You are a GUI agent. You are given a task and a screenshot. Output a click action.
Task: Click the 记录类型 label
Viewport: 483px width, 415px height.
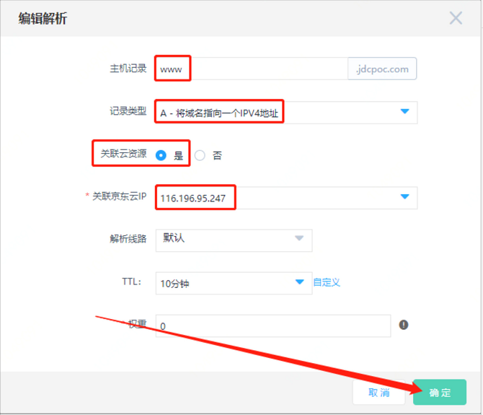tap(128, 110)
